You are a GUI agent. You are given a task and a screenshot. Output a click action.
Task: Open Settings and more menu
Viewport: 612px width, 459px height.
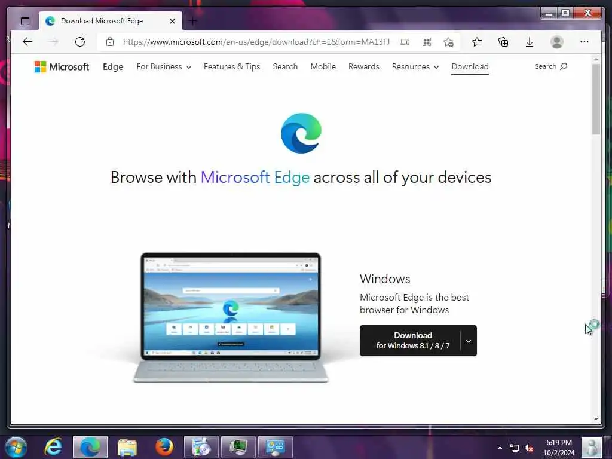584,42
